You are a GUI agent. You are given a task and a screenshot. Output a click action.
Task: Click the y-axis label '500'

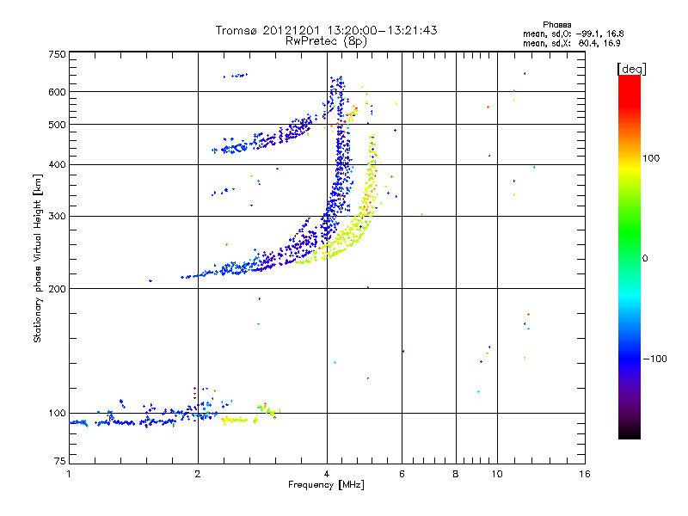pyautogui.click(x=57, y=125)
